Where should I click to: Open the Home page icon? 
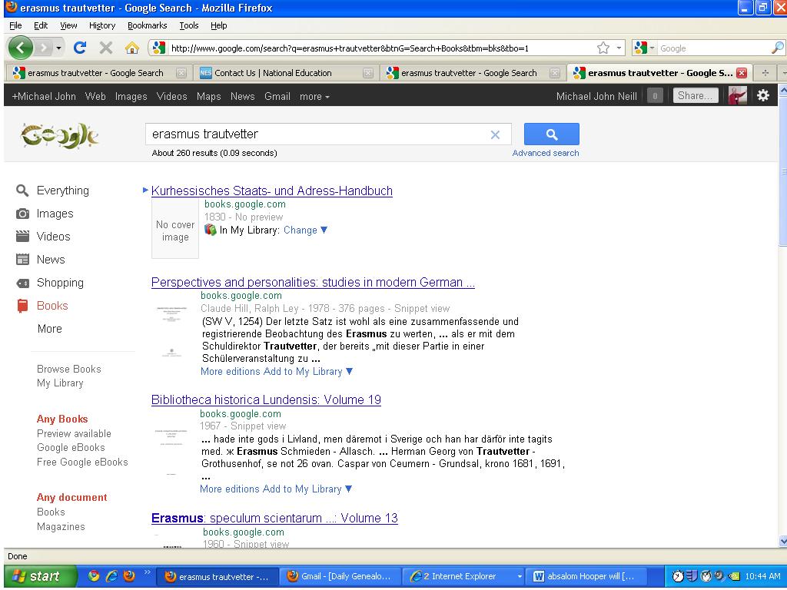(x=132, y=48)
